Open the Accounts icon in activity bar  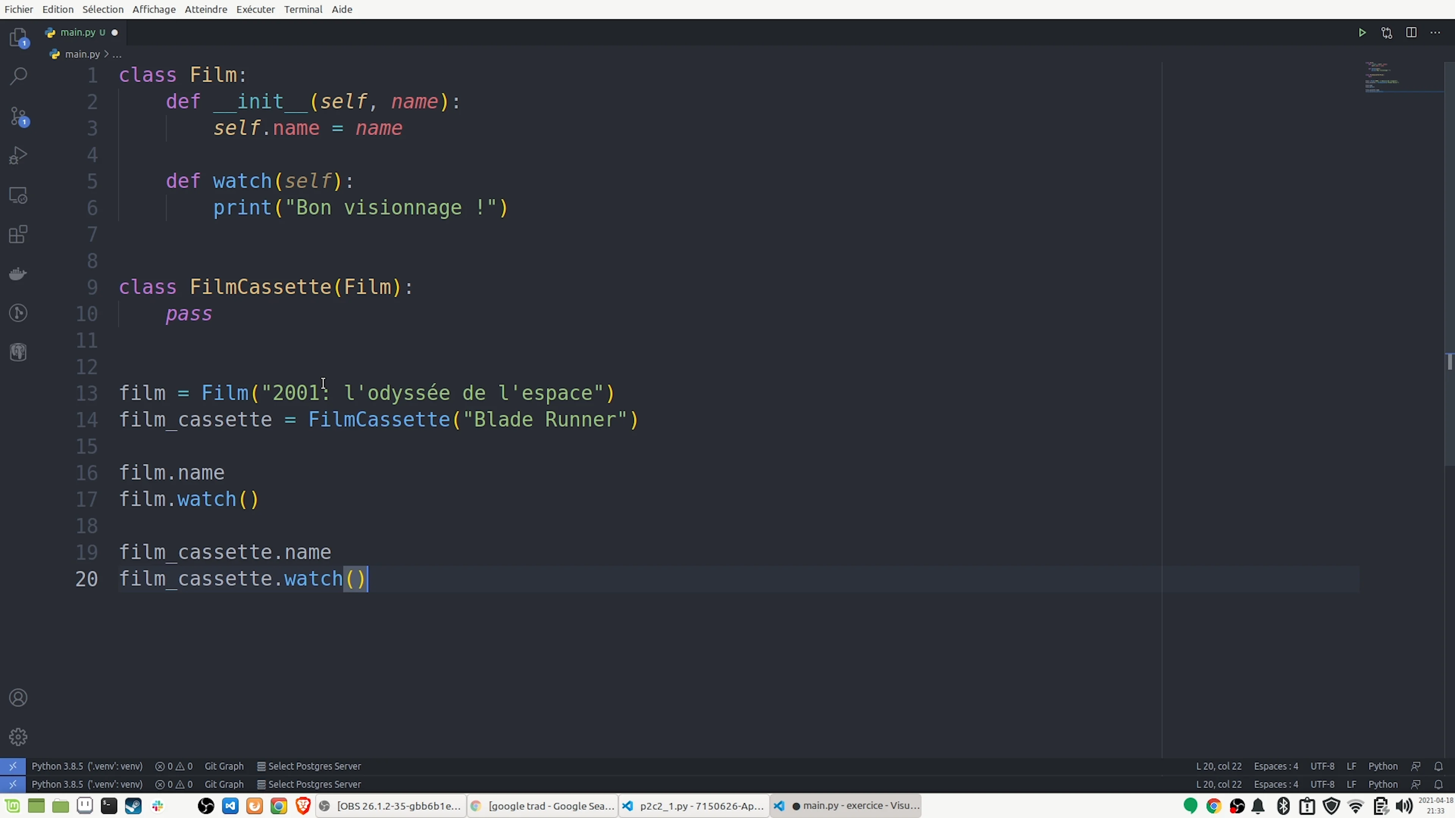tap(18, 698)
